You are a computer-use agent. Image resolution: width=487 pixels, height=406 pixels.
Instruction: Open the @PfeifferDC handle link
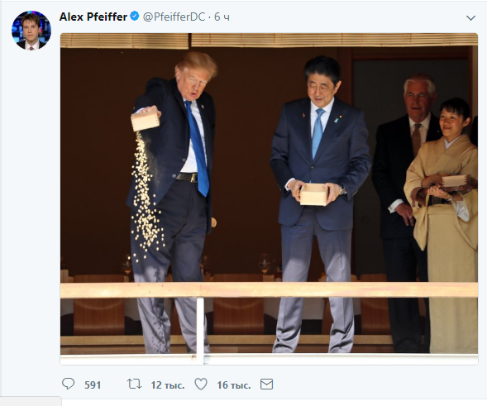(x=174, y=17)
